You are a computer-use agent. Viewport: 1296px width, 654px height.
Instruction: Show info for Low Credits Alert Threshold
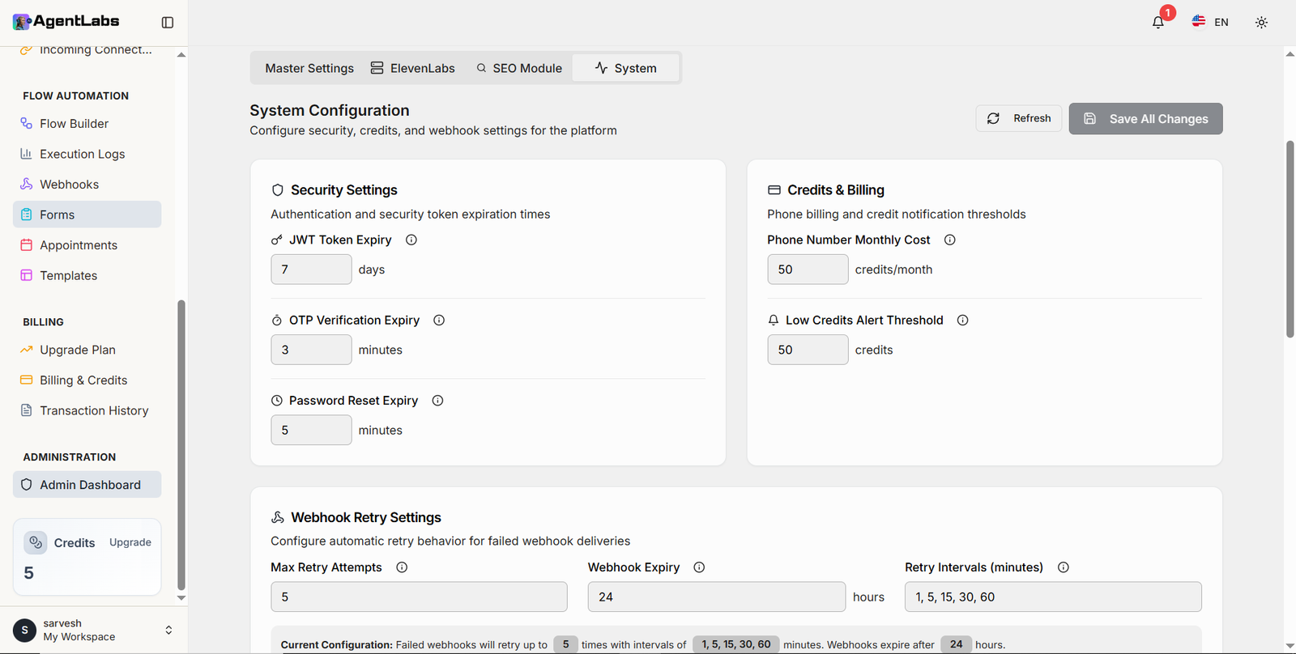pyautogui.click(x=963, y=321)
